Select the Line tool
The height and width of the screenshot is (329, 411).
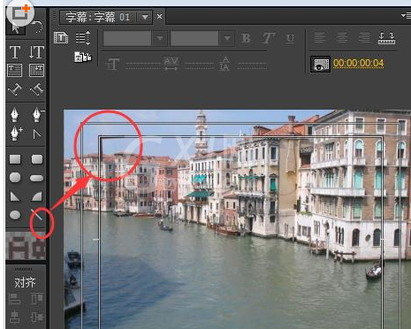click(37, 215)
